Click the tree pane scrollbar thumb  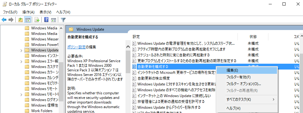point(61,82)
